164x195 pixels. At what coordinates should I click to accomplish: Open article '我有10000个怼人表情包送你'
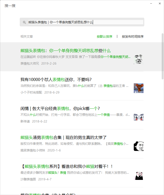click(56, 80)
